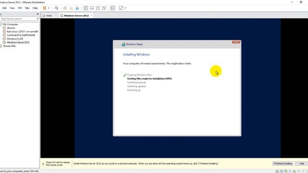The width and height of the screenshot is (308, 173).
Task: Select Windows Server 2012 in the library
Action: pyautogui.click(x=18, y=42)
